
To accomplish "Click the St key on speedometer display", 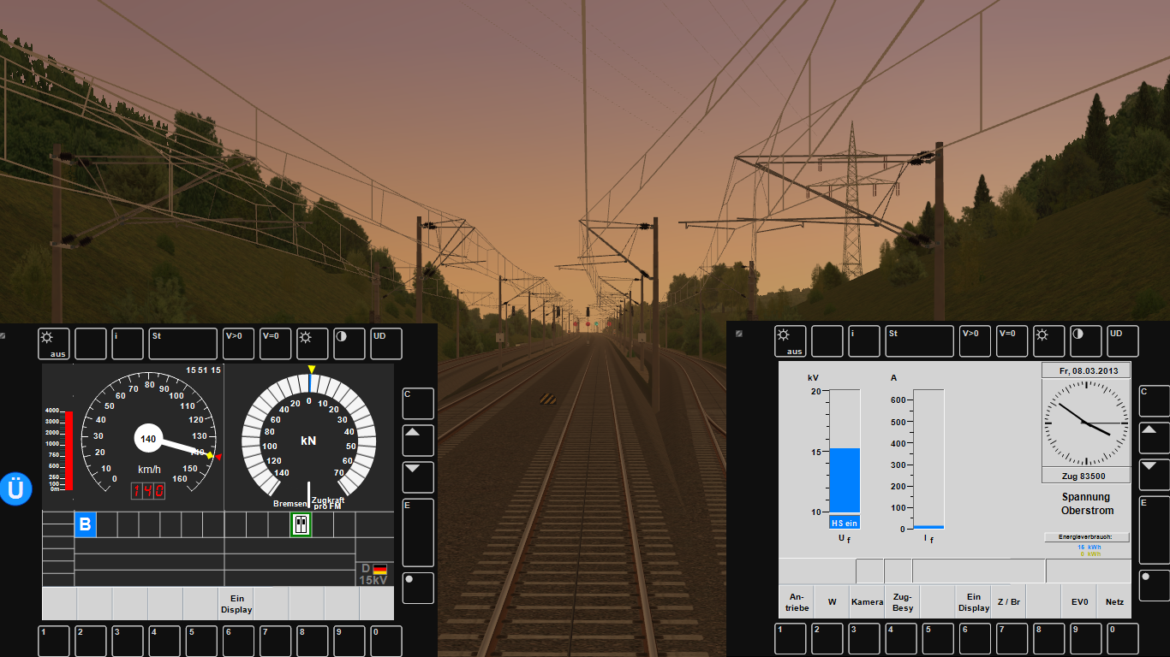I will (183, 344).
